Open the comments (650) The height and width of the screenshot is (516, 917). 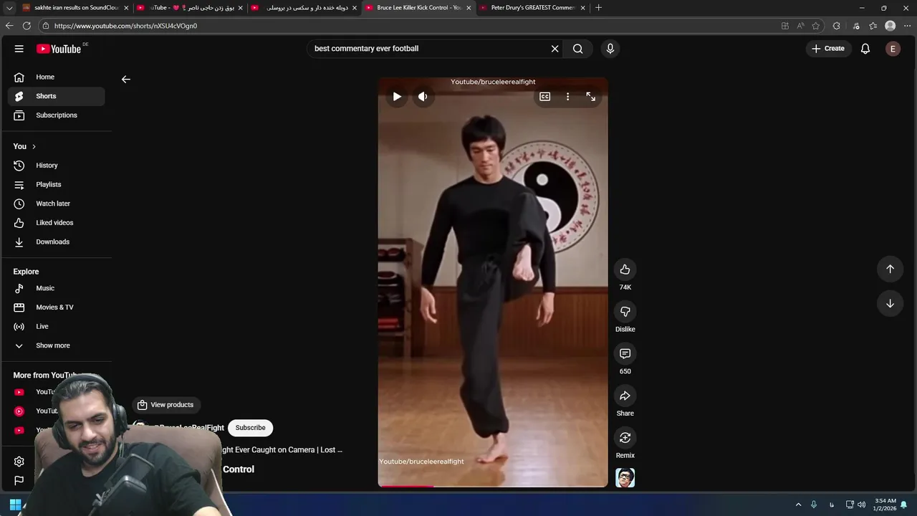point(625,354)
